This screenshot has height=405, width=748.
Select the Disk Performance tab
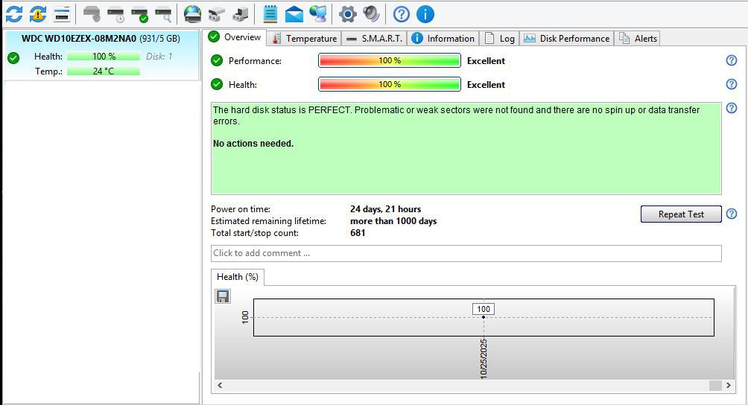[x=566, y=38]
